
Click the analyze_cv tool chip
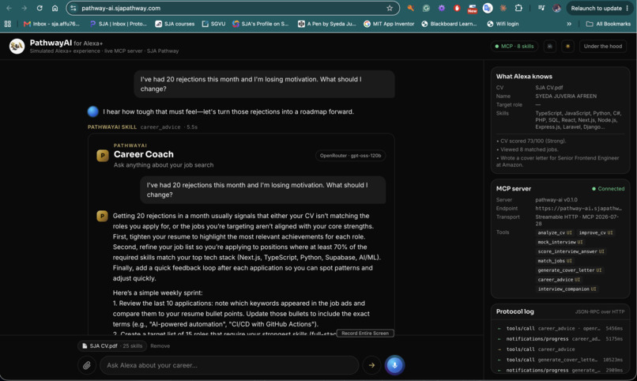[x=555, y=232]
